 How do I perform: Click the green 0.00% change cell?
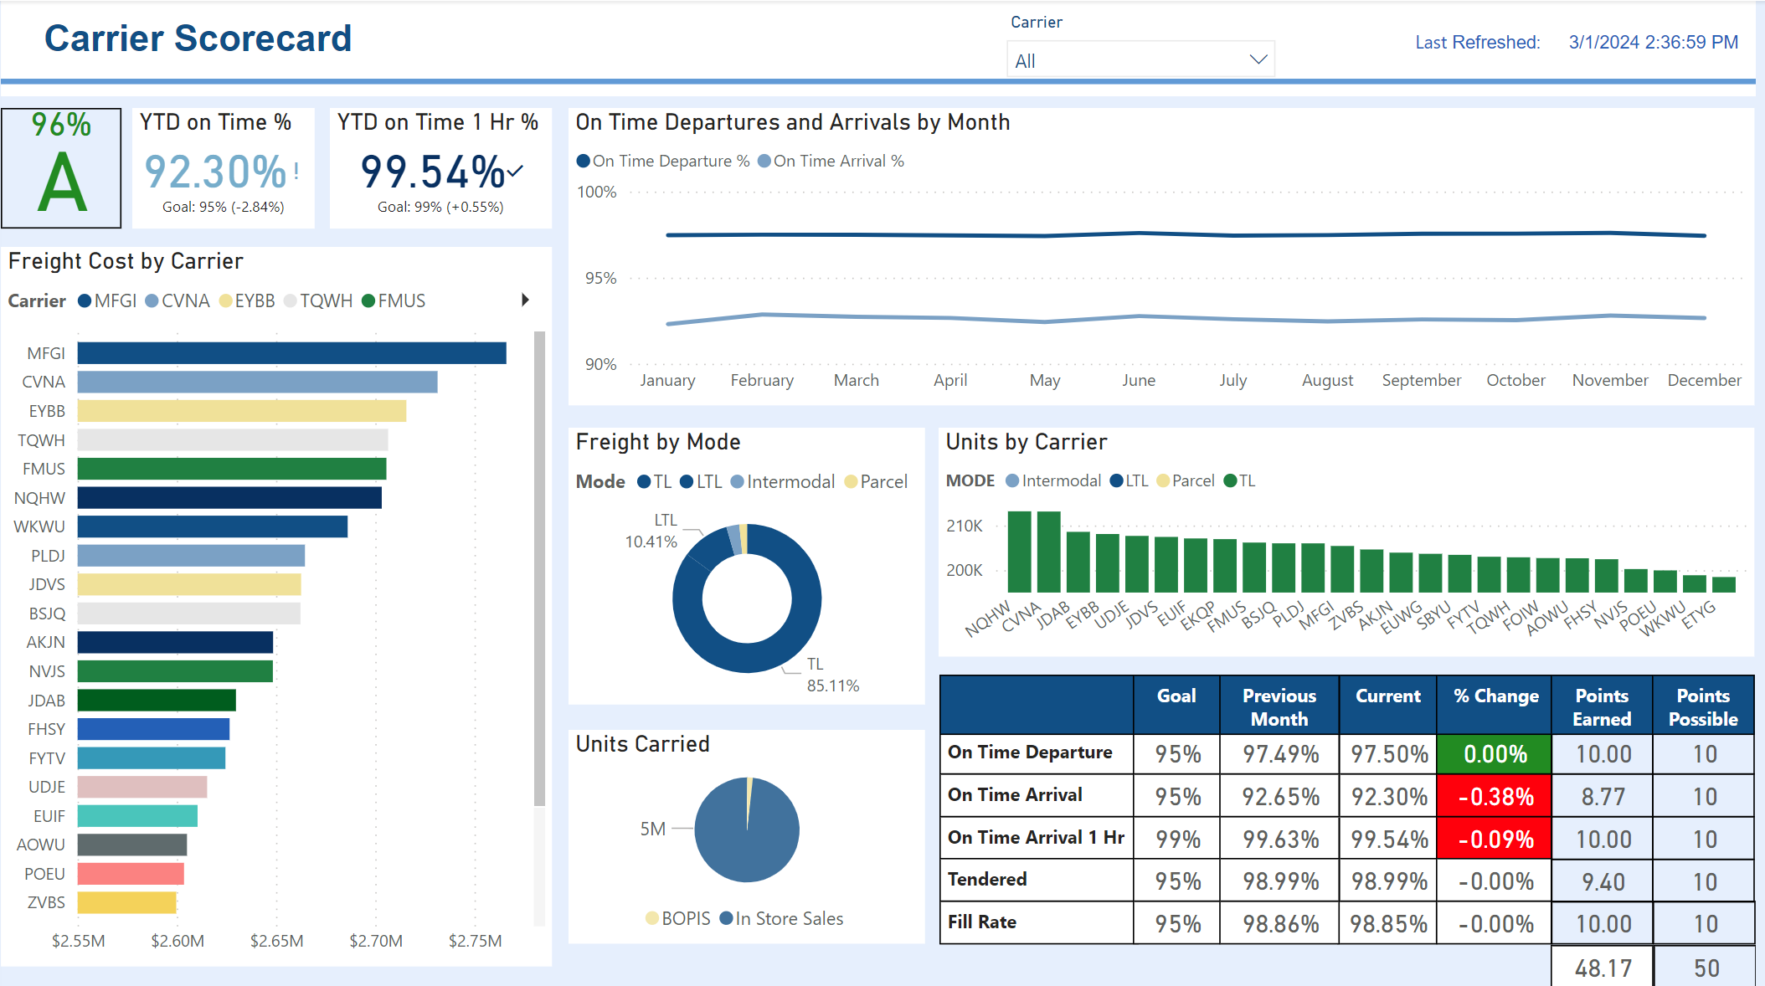[x=1495, y=753]
